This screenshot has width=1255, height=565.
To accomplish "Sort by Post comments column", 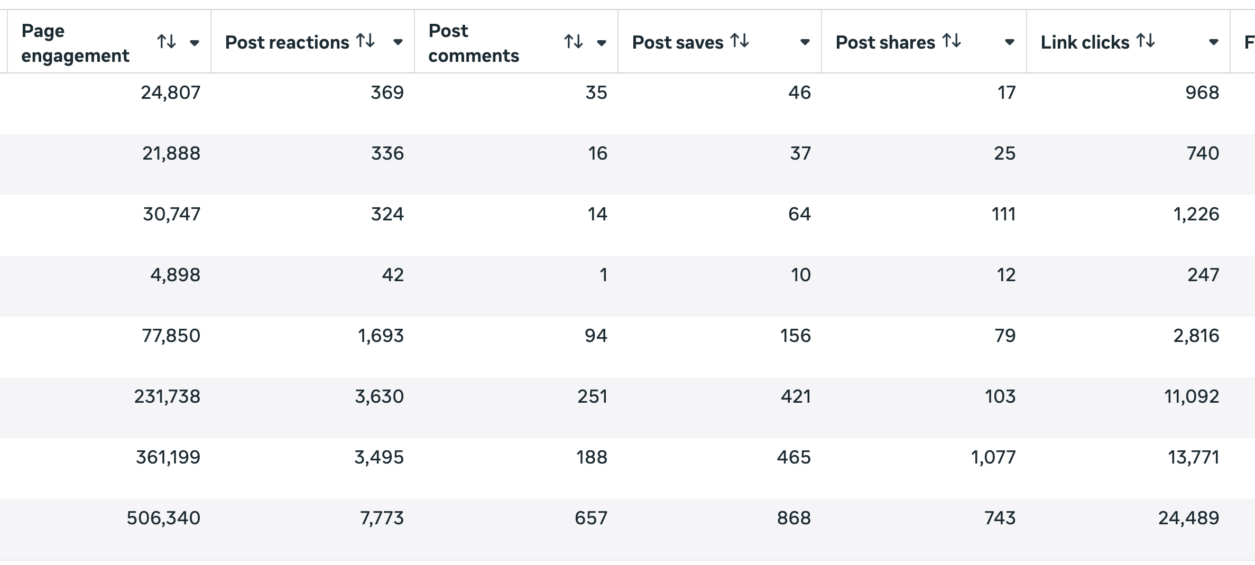I will 573,41.
